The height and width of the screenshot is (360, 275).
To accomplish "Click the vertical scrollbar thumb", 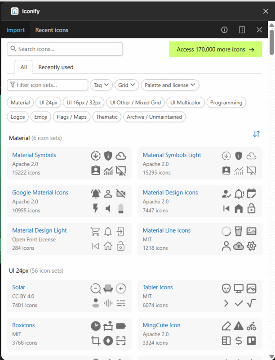I will (x=272, y=42).
